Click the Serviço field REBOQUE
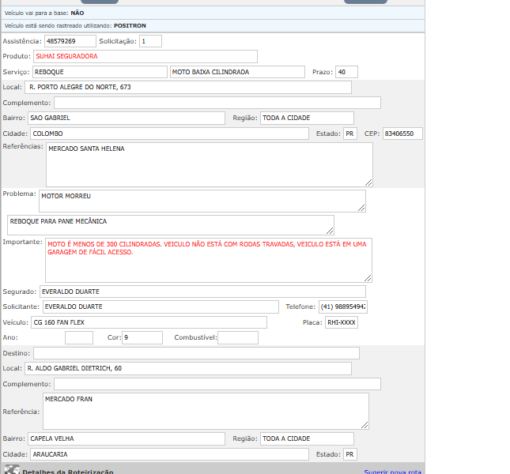This screenshot has height=474, width=510. point(100,72)
